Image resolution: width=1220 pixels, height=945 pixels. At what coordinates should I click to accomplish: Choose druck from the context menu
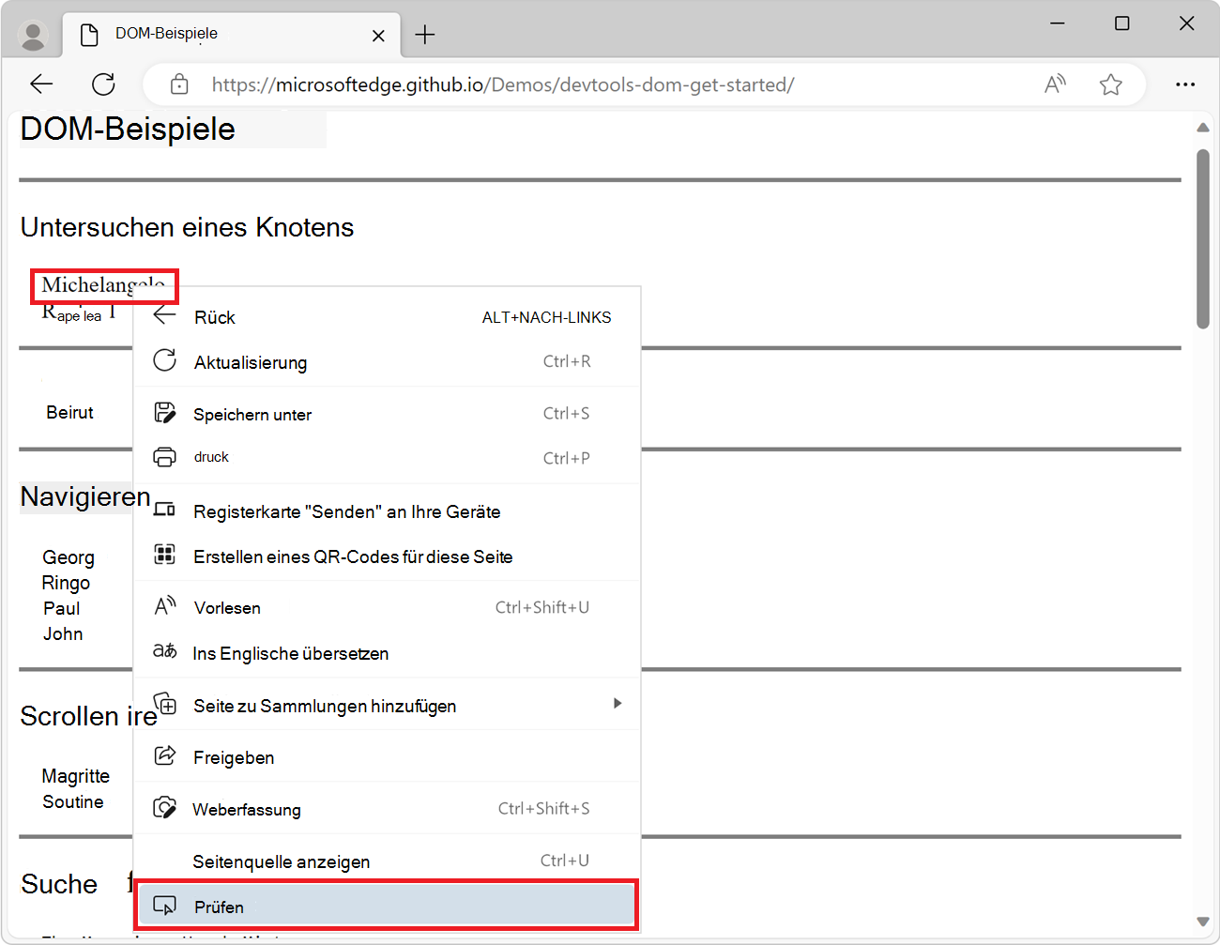(387, 458)
